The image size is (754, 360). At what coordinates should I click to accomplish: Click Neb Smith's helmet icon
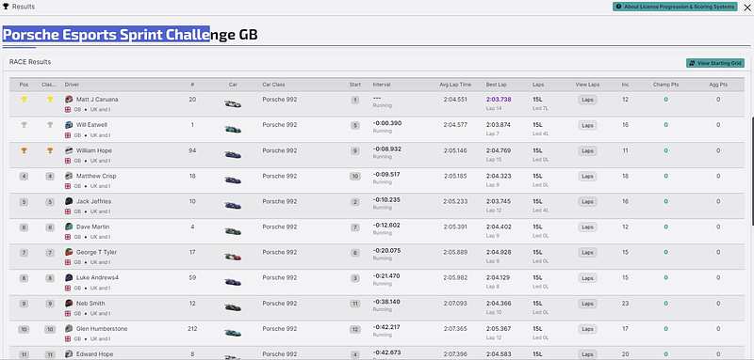(x=69, y=304)
